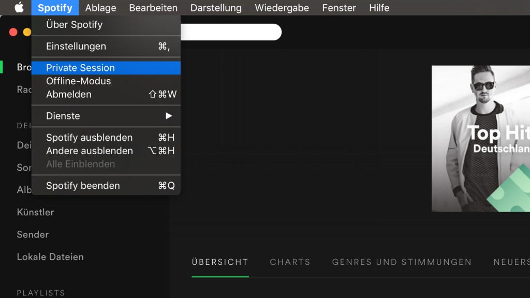Select Spotify ausblenden menu item
Image resolution: width=530 pixels, height=298 pixels.
pos(89,138)
